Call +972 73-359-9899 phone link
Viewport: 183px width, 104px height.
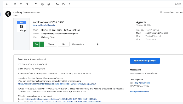[142, 83]
